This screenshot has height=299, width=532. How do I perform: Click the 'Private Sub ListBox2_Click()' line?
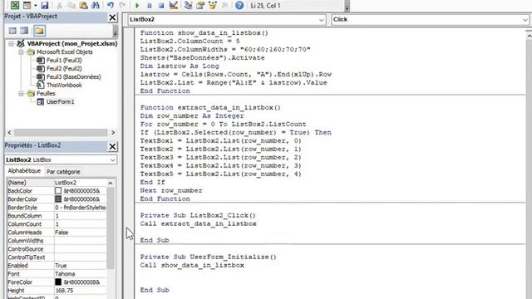(198, 216)
